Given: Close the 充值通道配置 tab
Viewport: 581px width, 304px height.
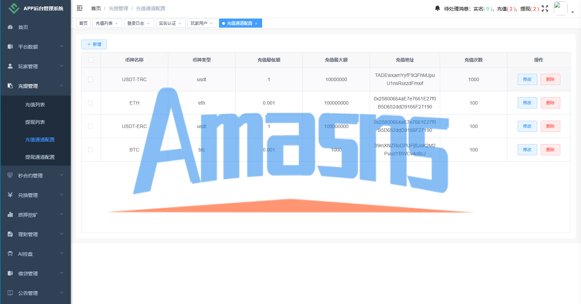Looking at the screenshot, I should (x=256, y=23).
